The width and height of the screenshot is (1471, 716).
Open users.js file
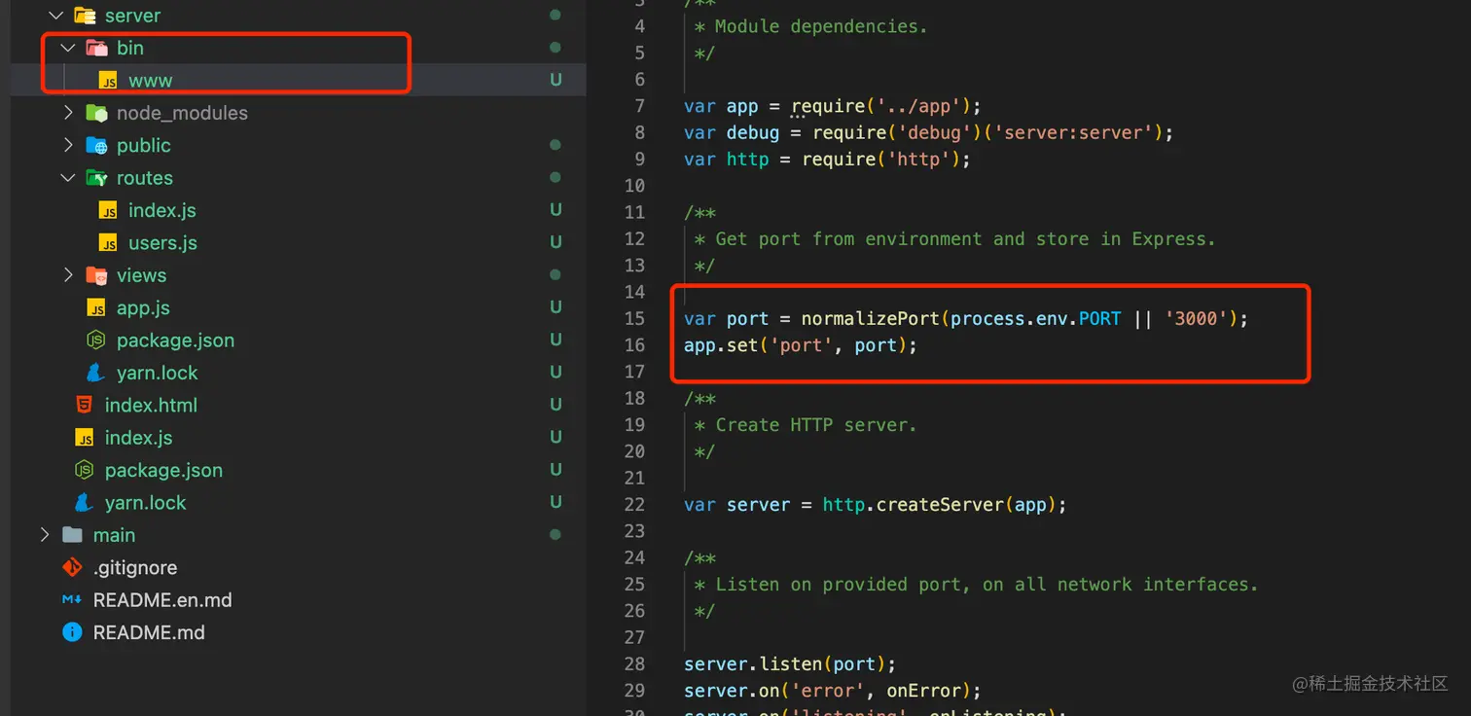tap(162, 243)
